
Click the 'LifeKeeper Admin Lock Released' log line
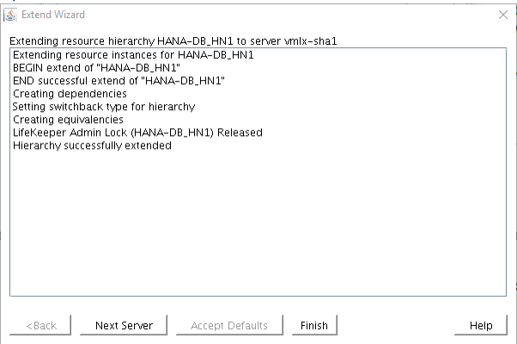tap(137, 132)
